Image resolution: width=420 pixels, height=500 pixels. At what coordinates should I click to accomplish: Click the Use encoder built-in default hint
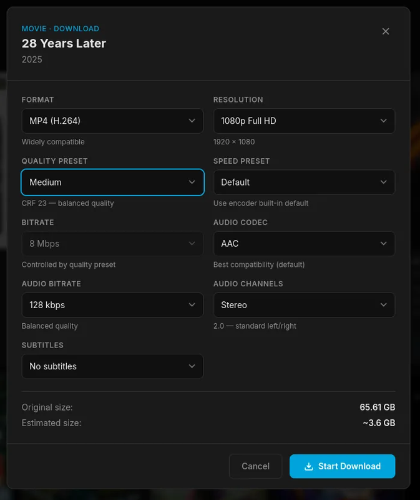tap(261, 203)
